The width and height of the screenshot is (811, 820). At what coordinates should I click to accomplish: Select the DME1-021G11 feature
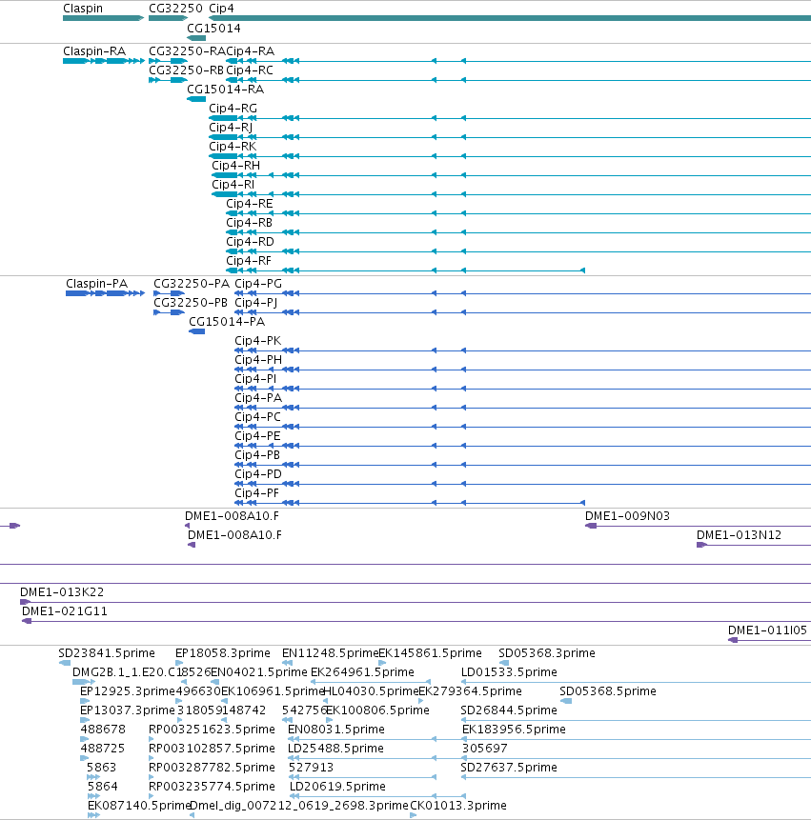coord(416,621)
